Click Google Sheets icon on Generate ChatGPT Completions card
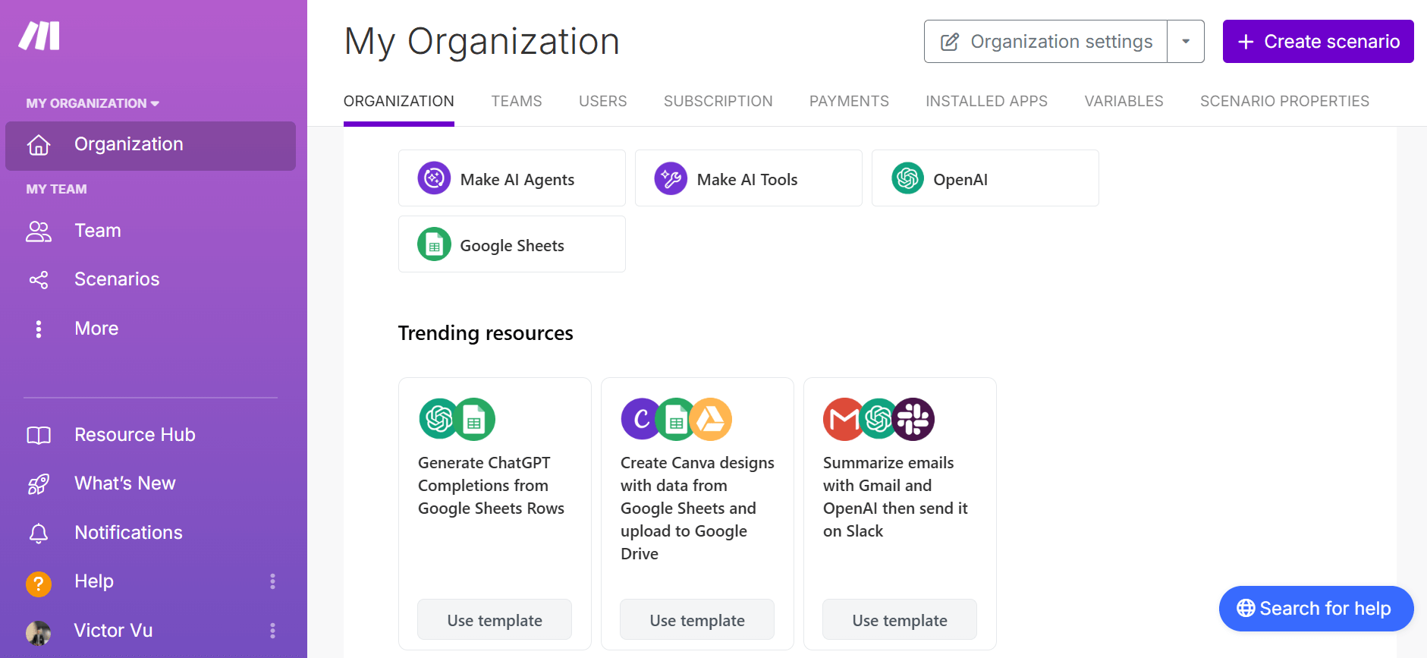Image resolution: width=1427 pixels, height=658 pixels. (476, 419)
